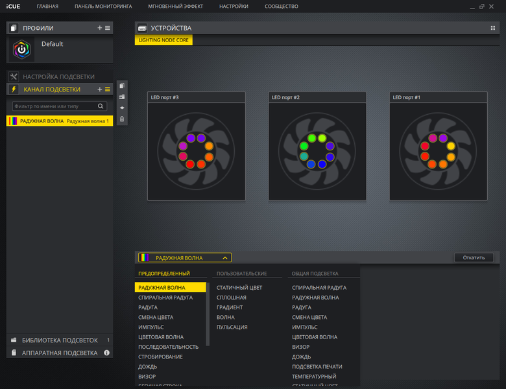Collapse the Радужная волна effect dropdown
Viewport: 506px width, 389px height.
pyautogui.click(x=225, y=258)
